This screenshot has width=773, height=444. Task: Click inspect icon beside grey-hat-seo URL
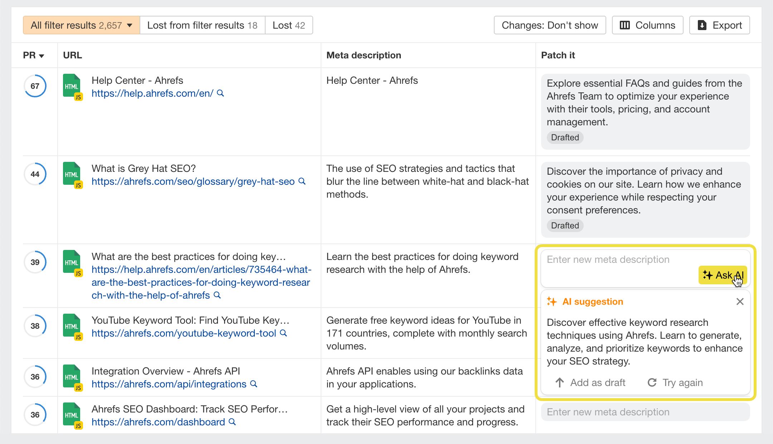302,181
